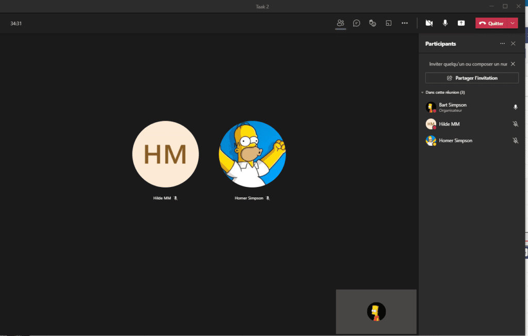This screenshot has height=336, width=528.
Task: Click Homer Simpson's small avatar in list
Action: click(x=431, y=140)
